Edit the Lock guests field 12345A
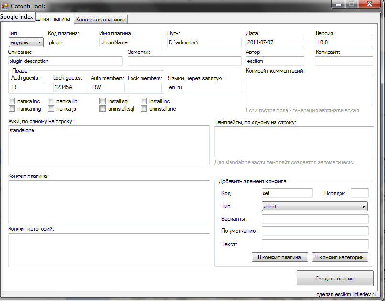Viewport: 385px width, 301px height. pyautogui.click(x=69, y=87)
